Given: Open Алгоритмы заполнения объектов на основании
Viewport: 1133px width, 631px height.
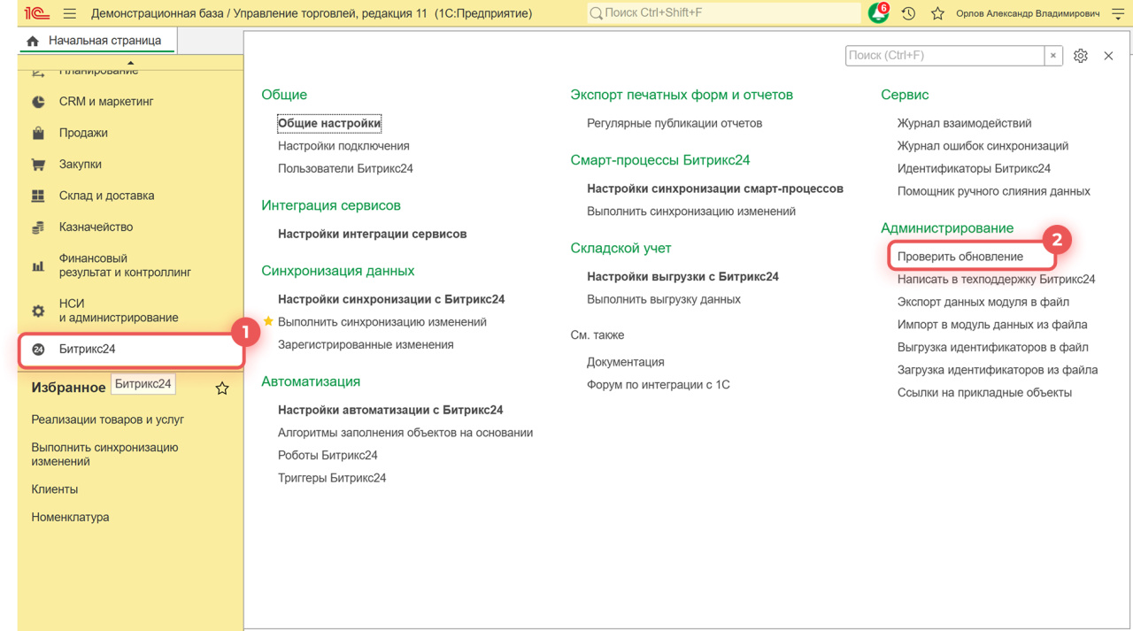Looking at the screenshot, I should (x=405, y=433).
